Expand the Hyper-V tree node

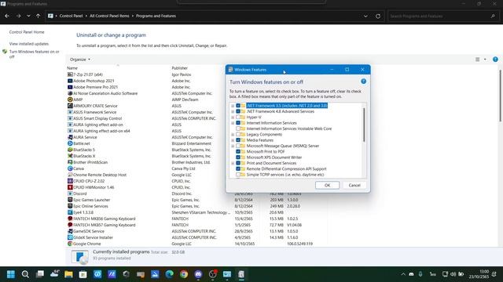point(233,117)
